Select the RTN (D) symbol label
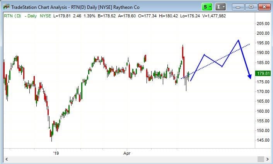 [x=12, y=16]
